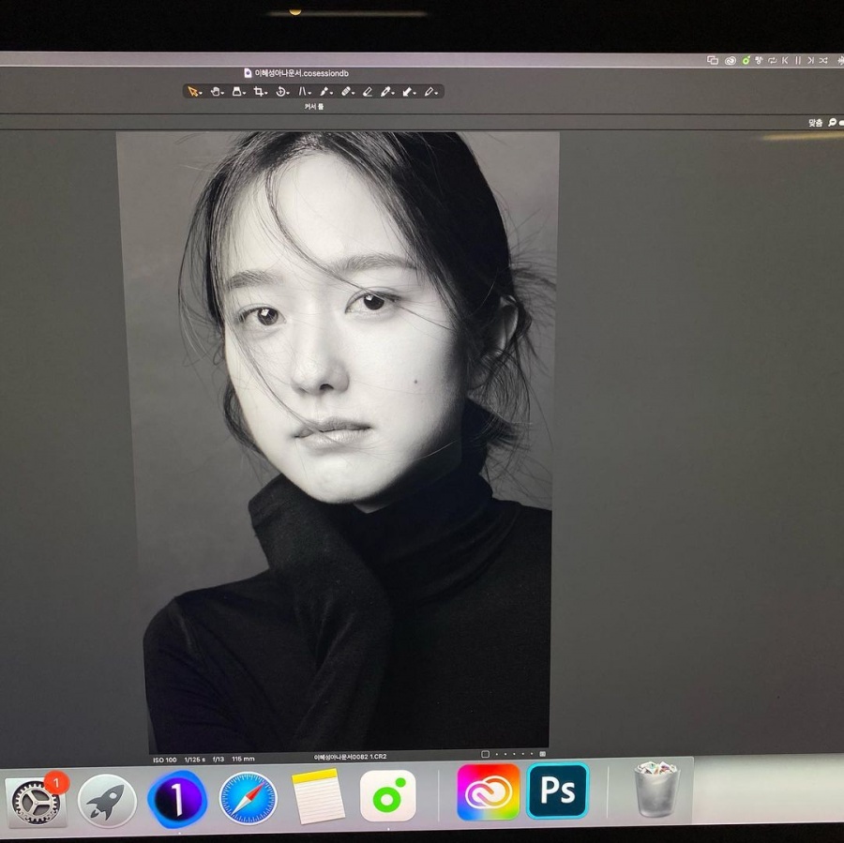Select the Pan hand tool
844x843 pixels.
pos(215,92)
